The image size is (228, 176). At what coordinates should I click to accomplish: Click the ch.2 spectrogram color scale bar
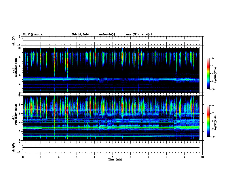pyautogui.click(x=208, y=121)
